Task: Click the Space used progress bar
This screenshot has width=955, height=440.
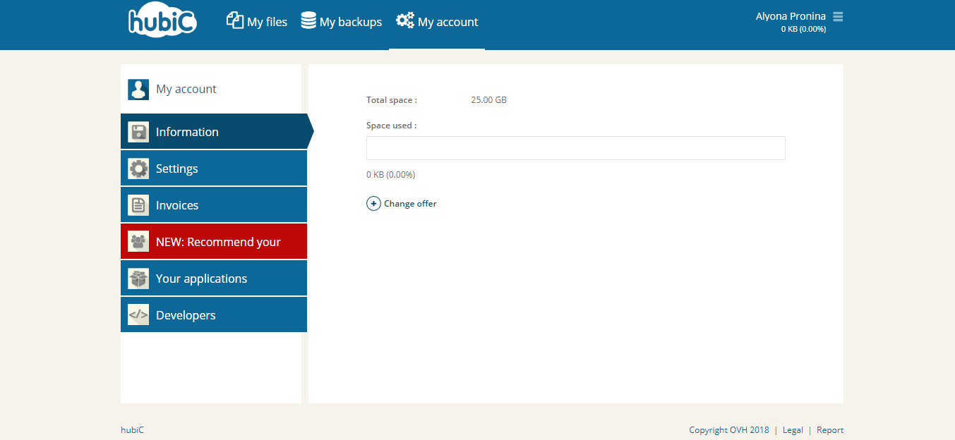Action: tap(575, 148)
